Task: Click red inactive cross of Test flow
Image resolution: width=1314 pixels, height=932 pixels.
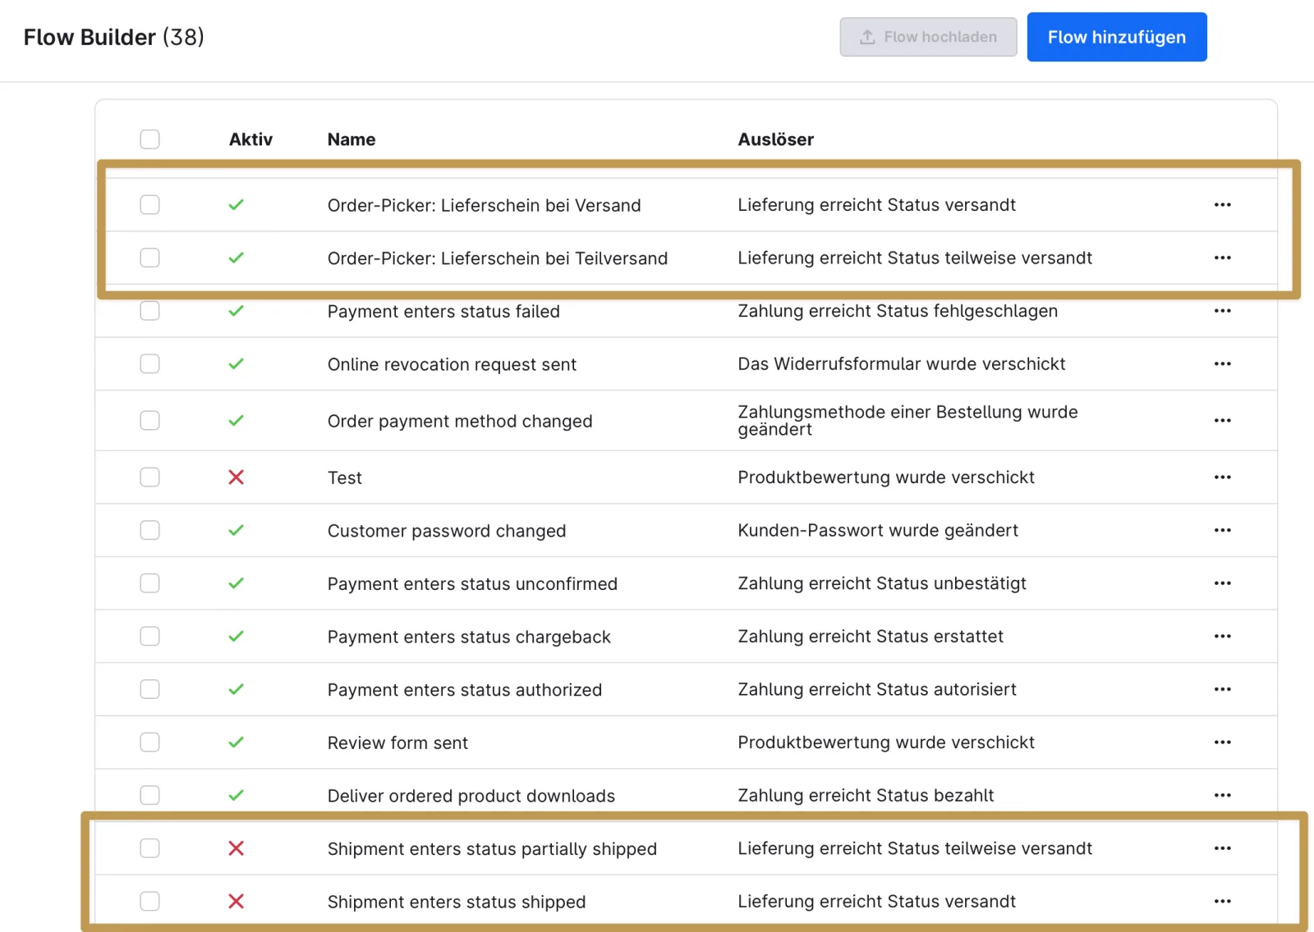Action: click(236, 477)
